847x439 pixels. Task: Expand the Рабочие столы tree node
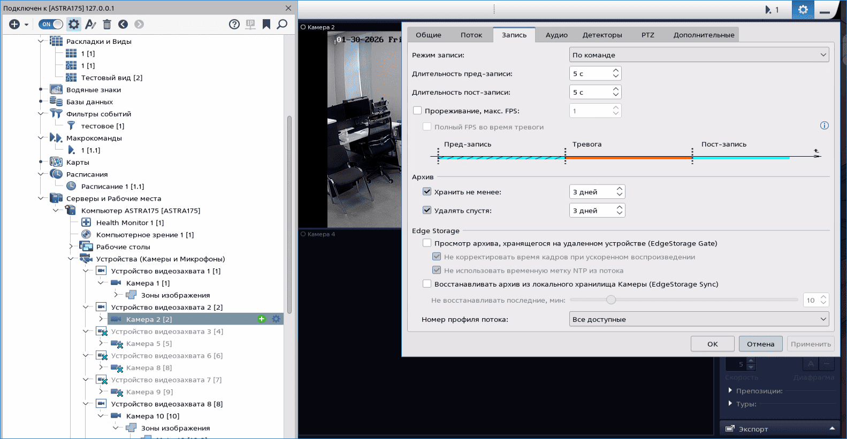coord(71,247)
